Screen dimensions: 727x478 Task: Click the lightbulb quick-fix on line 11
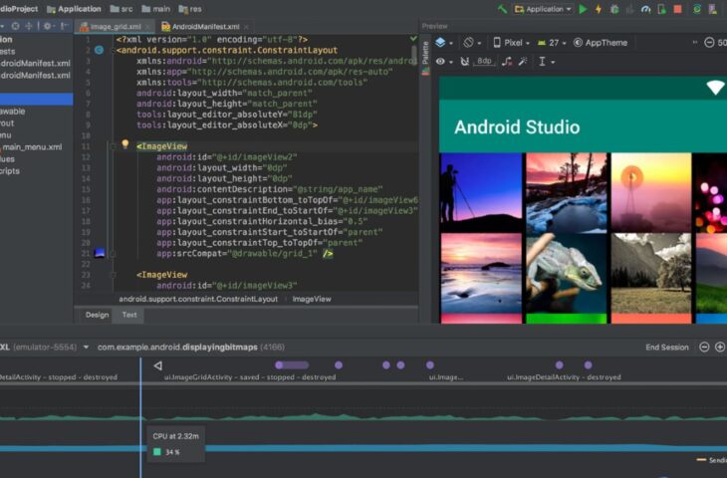(x=125, y=144)
